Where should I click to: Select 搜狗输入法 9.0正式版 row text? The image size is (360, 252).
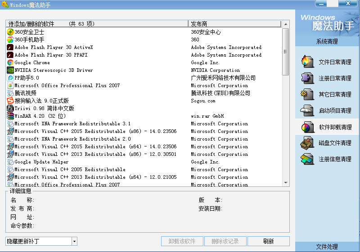[x=42, y=101]
